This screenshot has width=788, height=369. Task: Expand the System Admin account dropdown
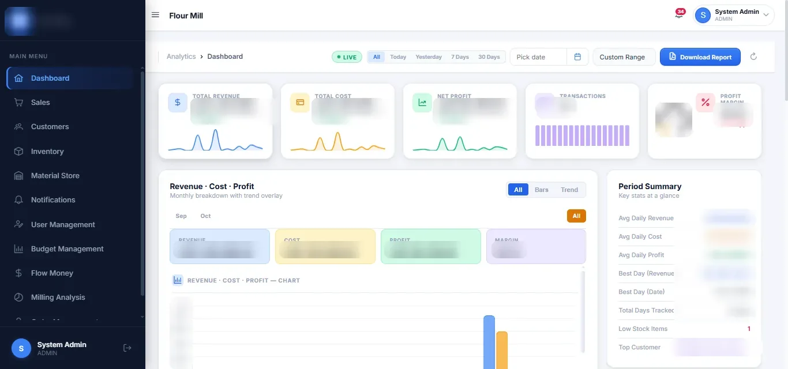click(x=766, y=16)
